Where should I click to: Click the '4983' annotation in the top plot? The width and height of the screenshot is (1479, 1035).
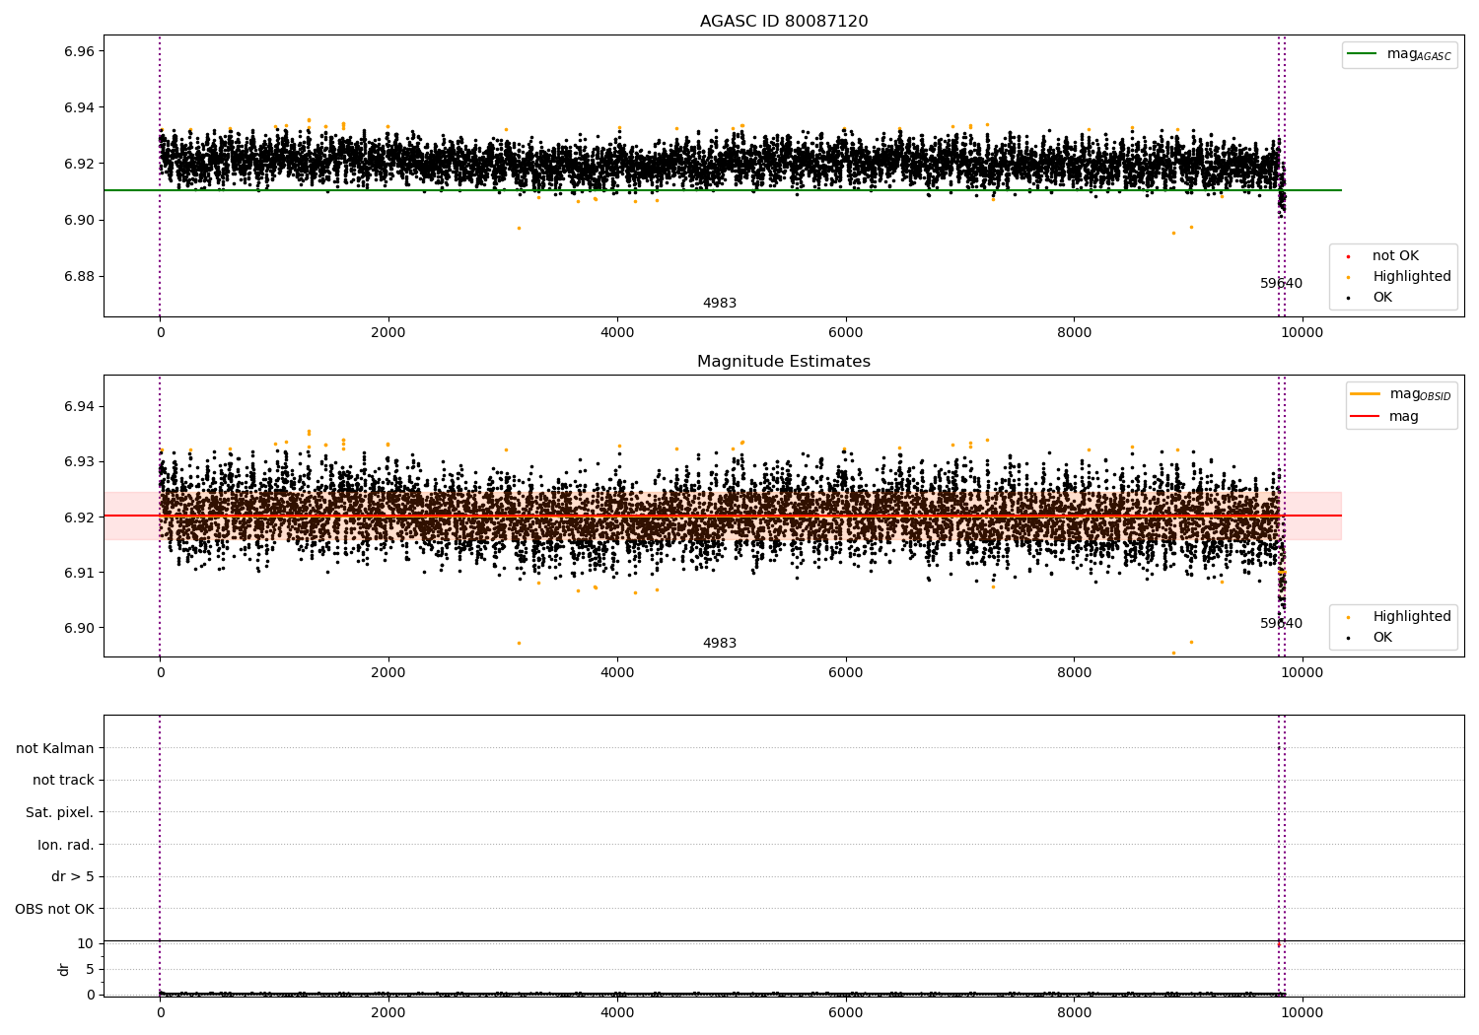click(x=720, y=304)
